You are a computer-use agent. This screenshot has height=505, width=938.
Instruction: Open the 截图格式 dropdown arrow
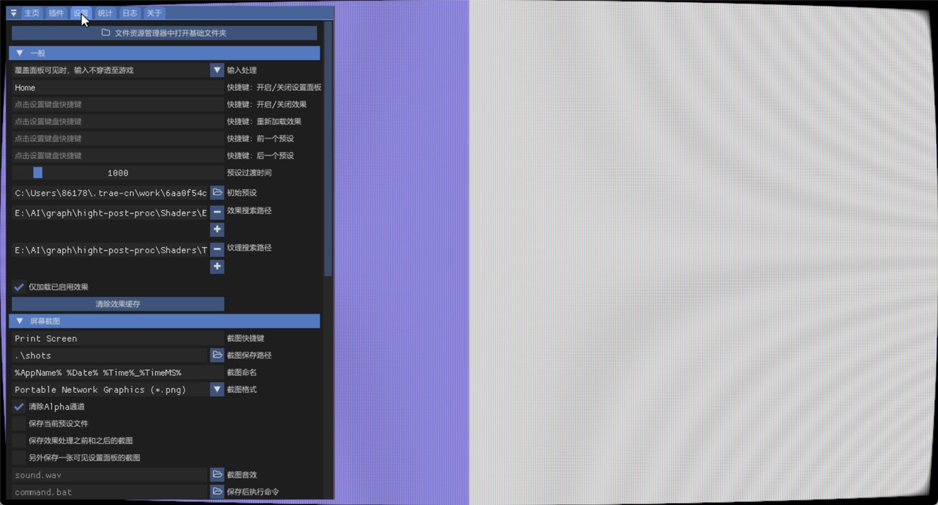click(217, 389)
